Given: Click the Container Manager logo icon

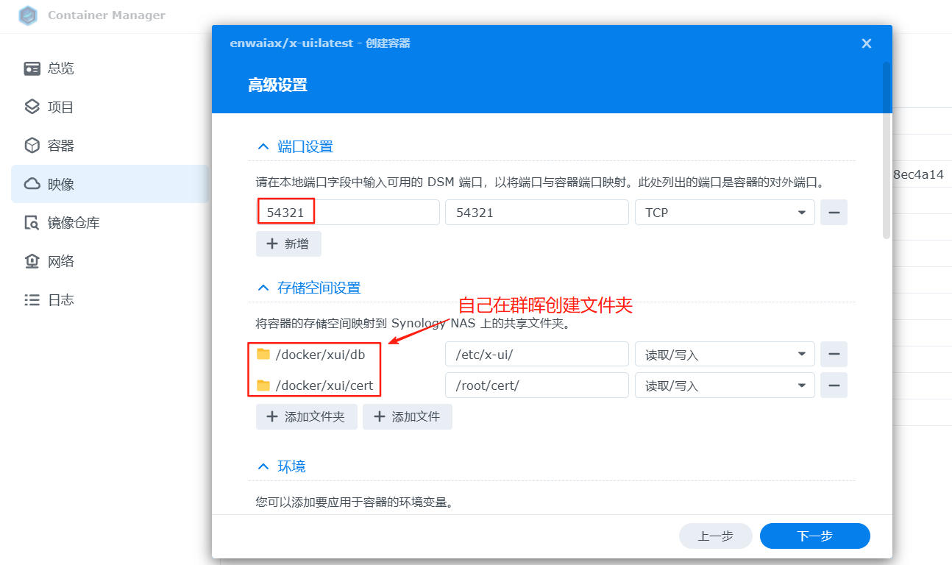Looking at the screenshot, I should (28, 15).
